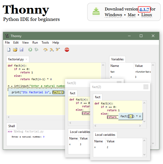
Task: Click fact(2) local variables scroll up arrow
Action: (x=144, y=140)
